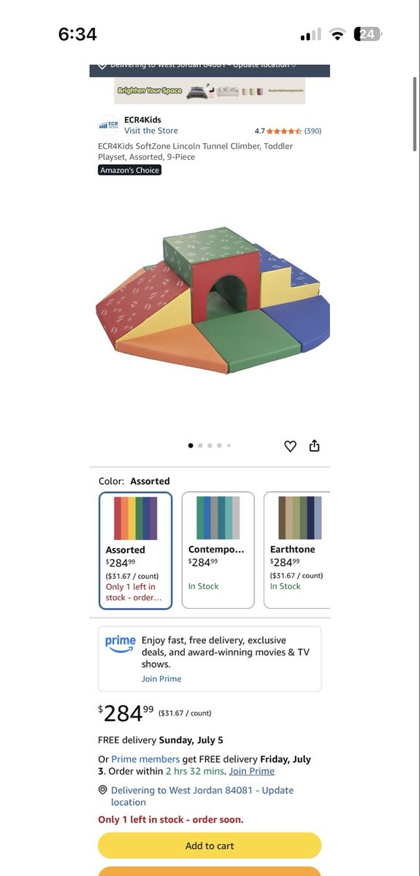420x876 pixels.
Task: Tap the Wi-Fi icon in status bar
Action: click(337, 34)
